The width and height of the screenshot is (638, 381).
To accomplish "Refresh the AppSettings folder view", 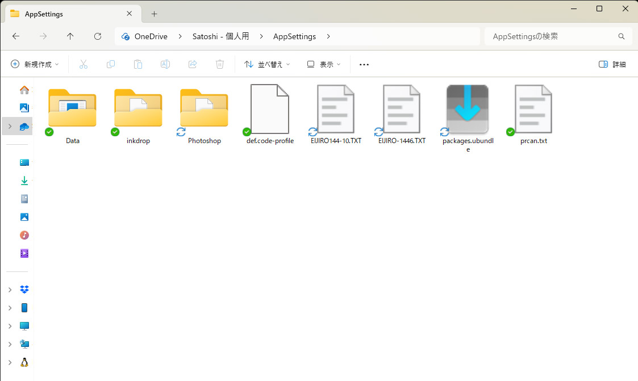I will click(98, 36).
